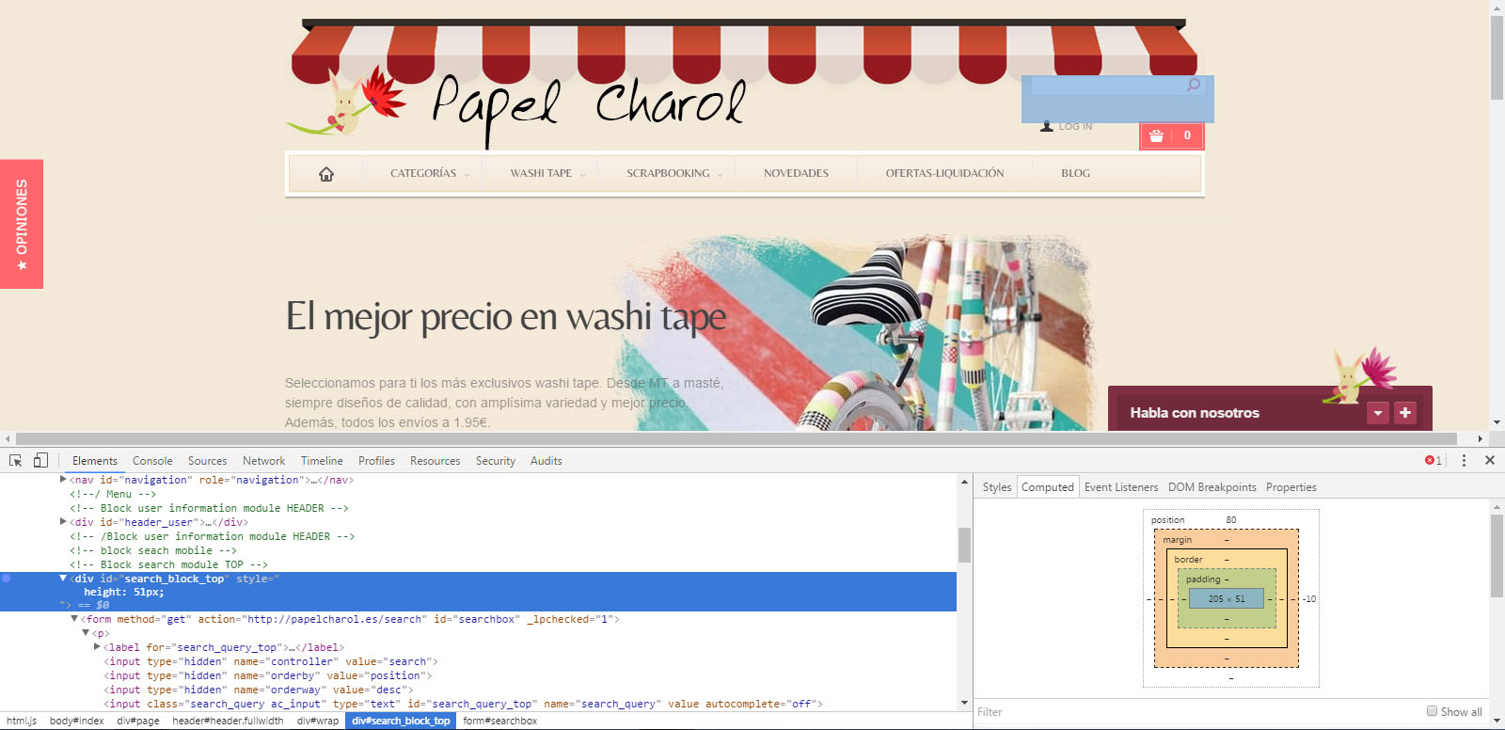
Task: Toggle the device toolbar icon in DevTools
Action: coord(40,461)
